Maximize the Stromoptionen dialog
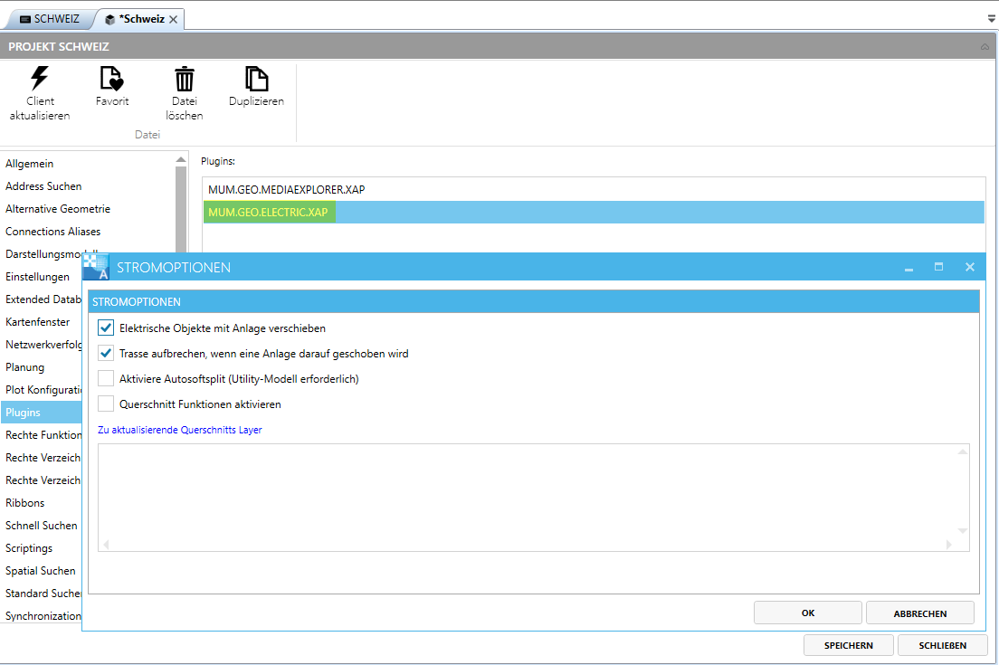 (938, 267)
